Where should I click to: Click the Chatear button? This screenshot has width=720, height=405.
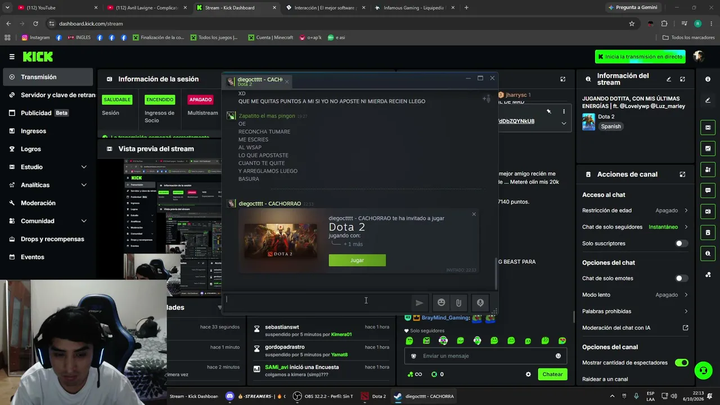pos(552,374)
